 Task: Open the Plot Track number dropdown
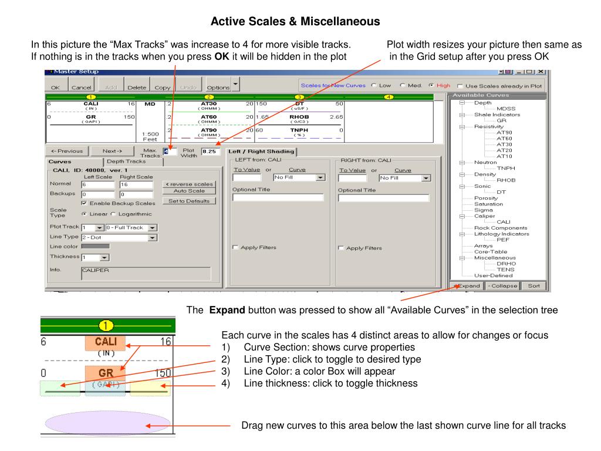(x=100, y=228)
